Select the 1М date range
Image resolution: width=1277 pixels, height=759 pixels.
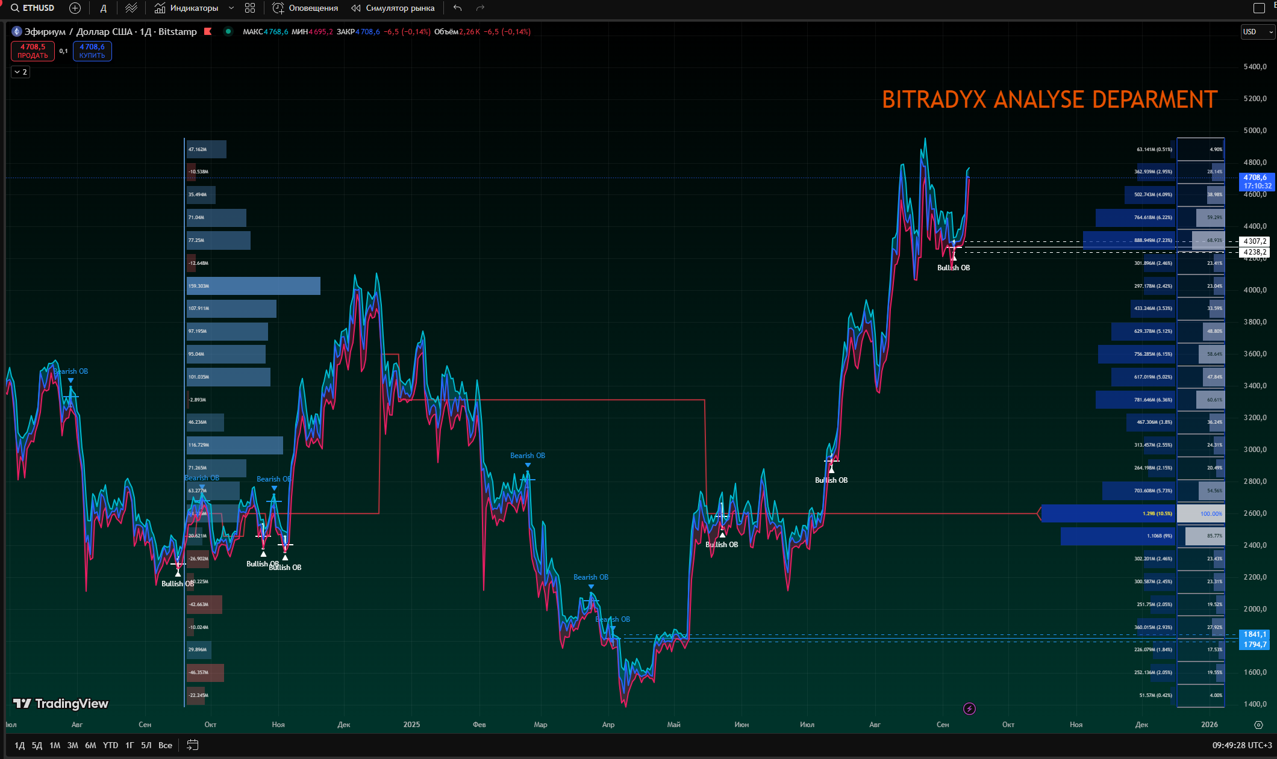tap(55, 745)
